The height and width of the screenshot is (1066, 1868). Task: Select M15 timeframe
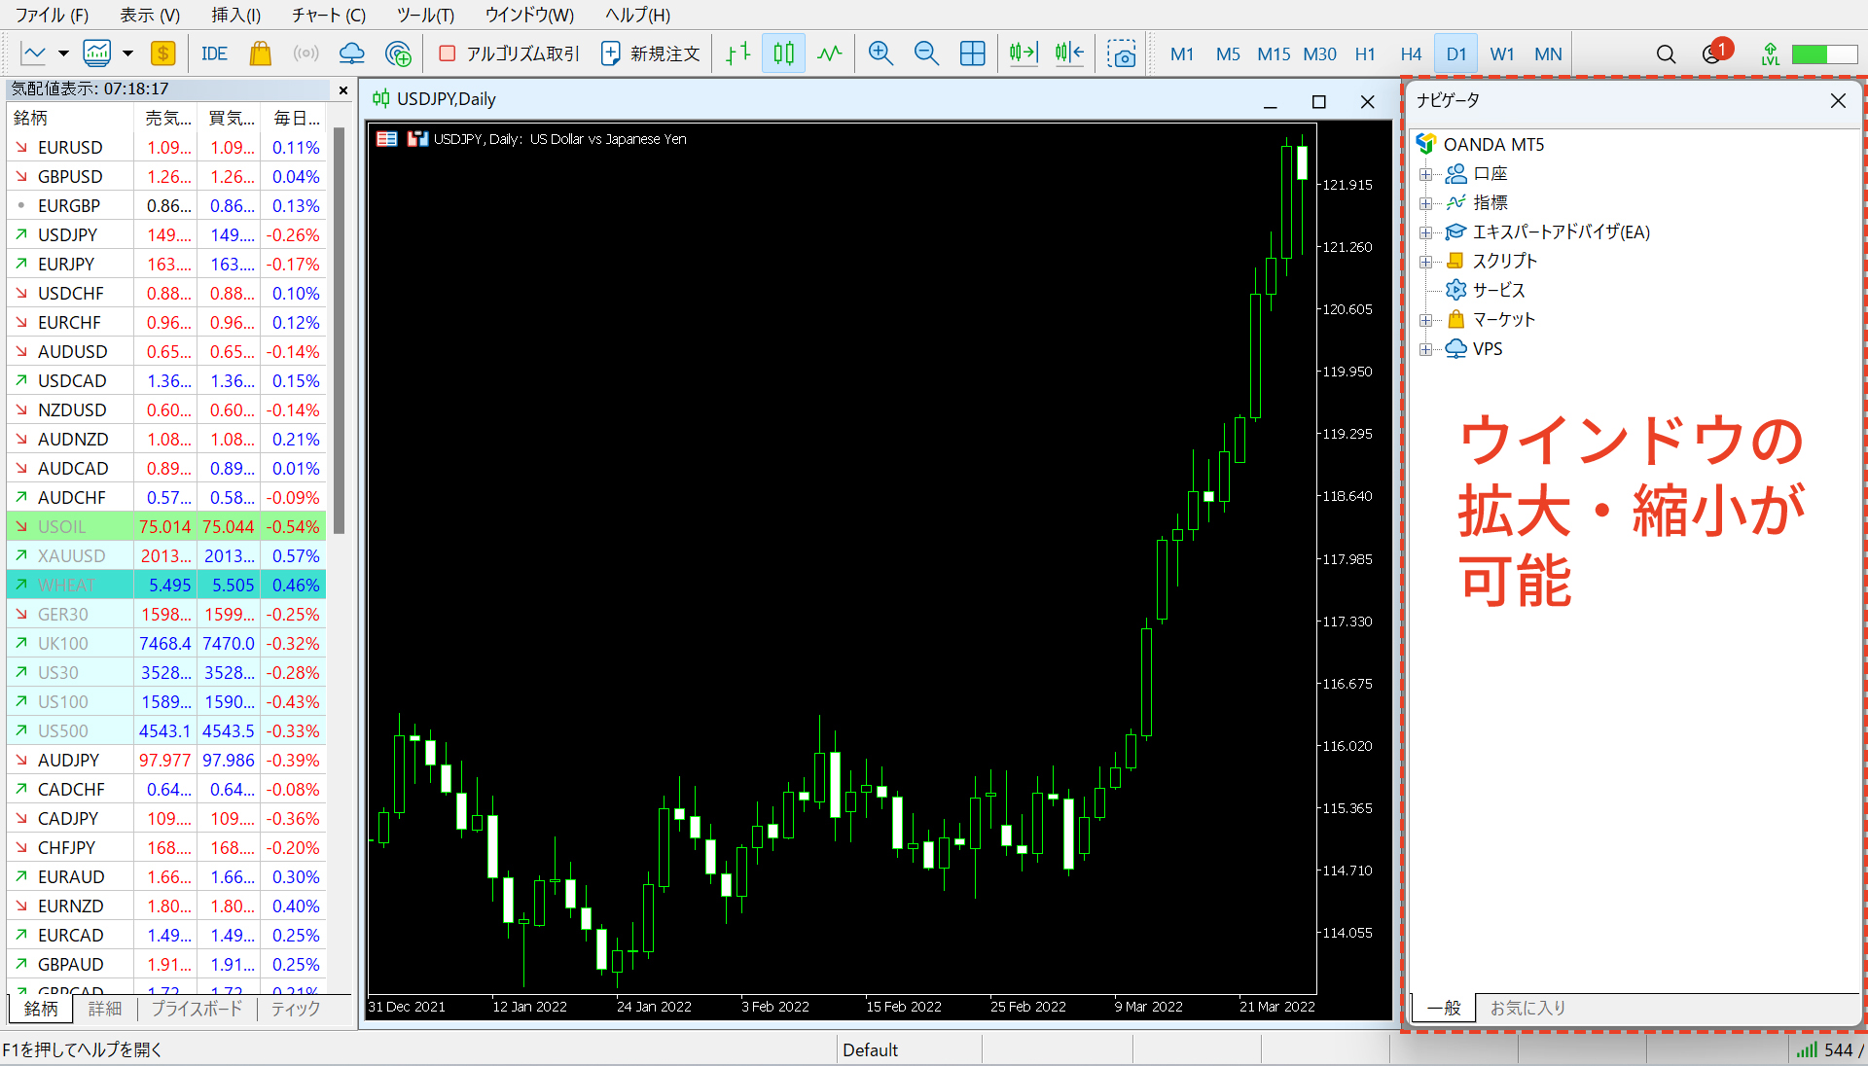(1274, 53)
